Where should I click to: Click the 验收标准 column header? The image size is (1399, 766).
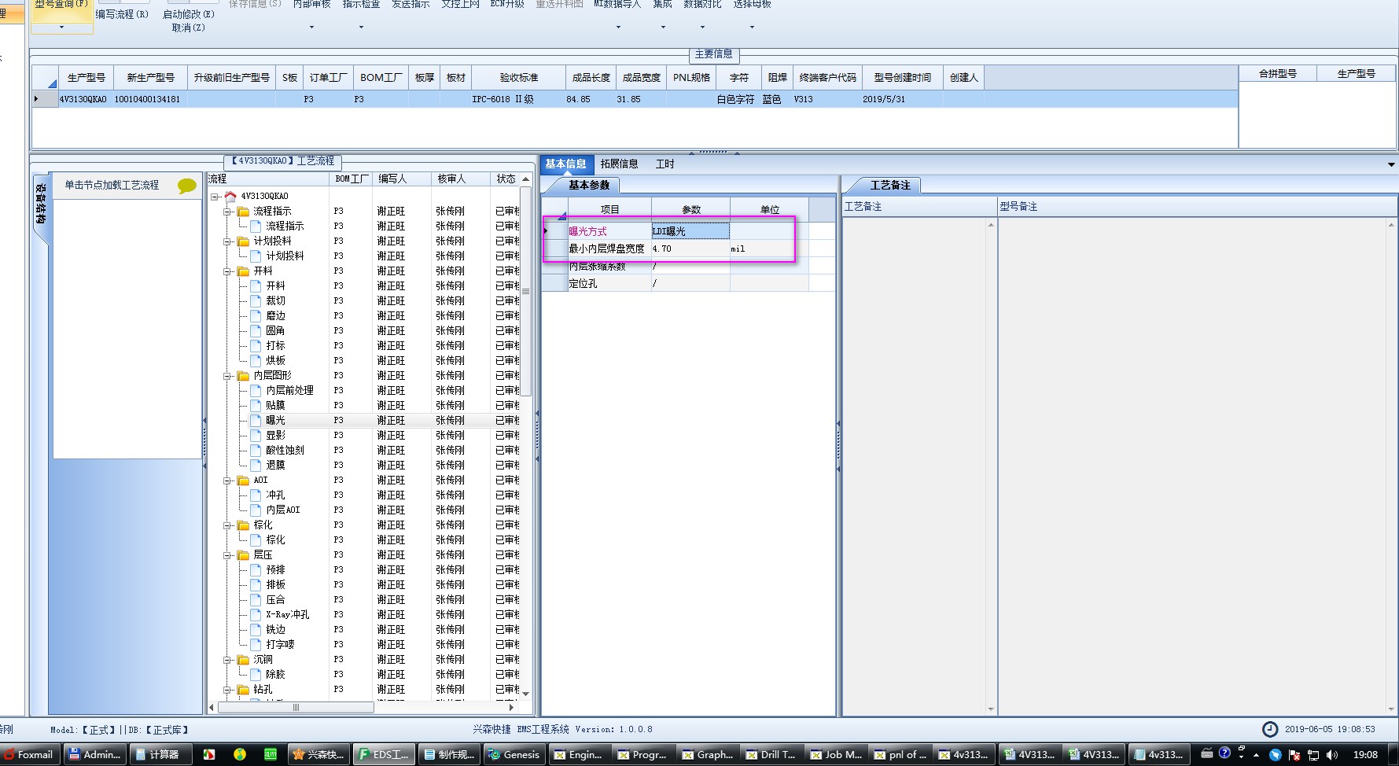(518, 78)
